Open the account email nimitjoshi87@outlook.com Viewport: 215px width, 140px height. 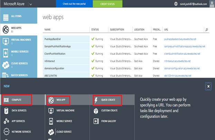coord(193,4)
